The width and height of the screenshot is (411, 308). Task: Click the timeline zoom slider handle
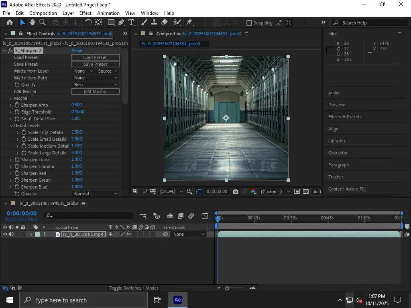[227, 288]
